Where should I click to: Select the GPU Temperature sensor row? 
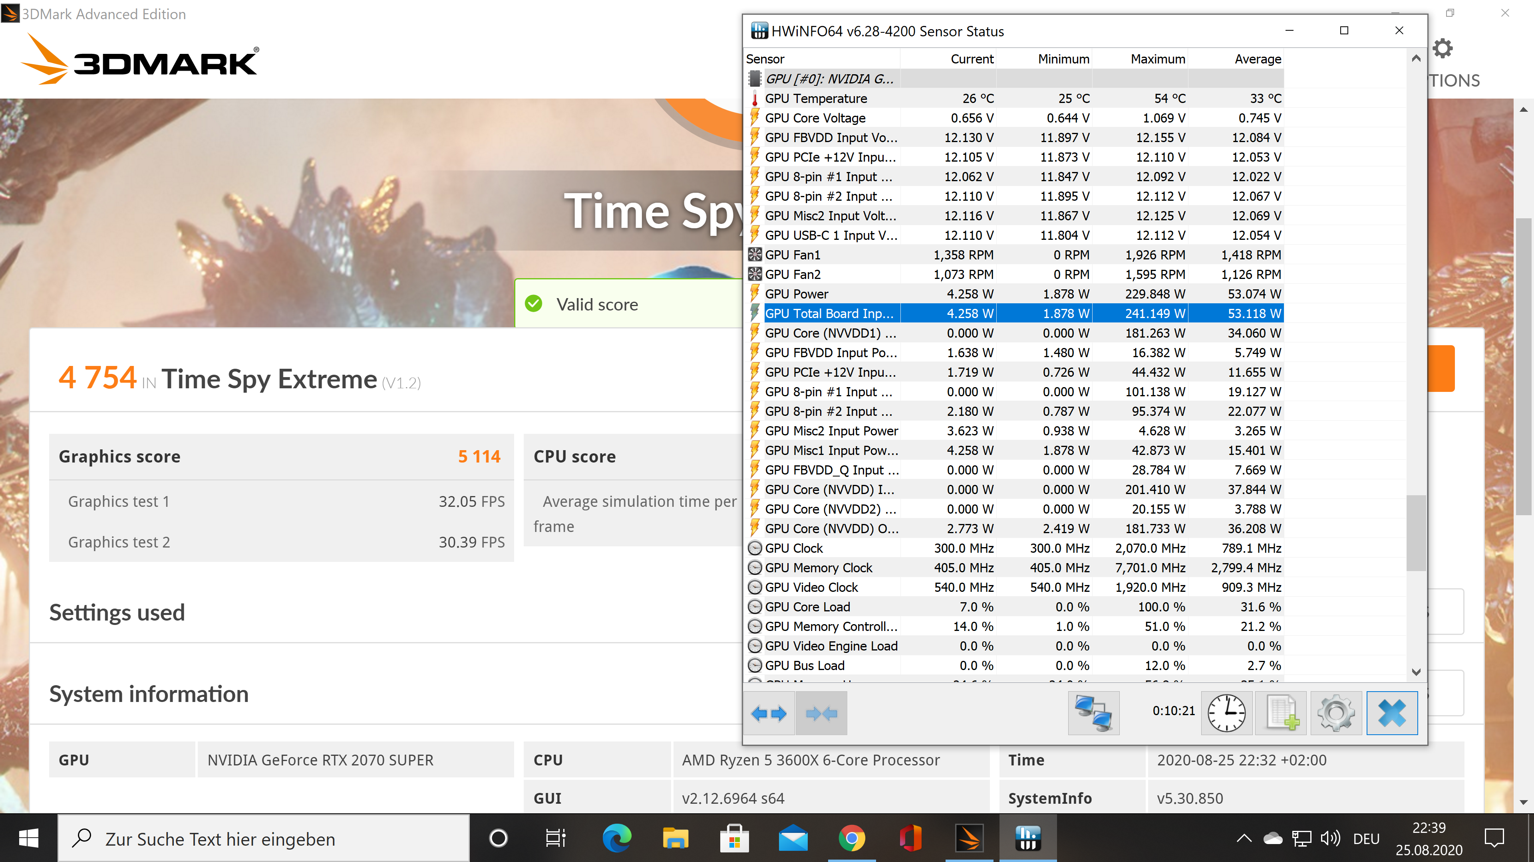tap(816, 98)
